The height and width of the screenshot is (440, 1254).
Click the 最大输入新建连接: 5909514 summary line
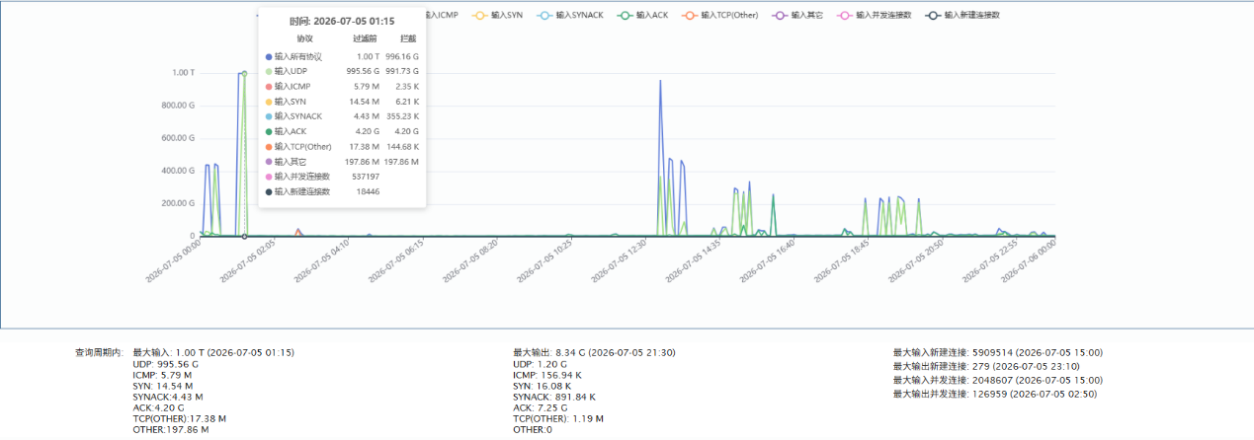click(998, 352)
